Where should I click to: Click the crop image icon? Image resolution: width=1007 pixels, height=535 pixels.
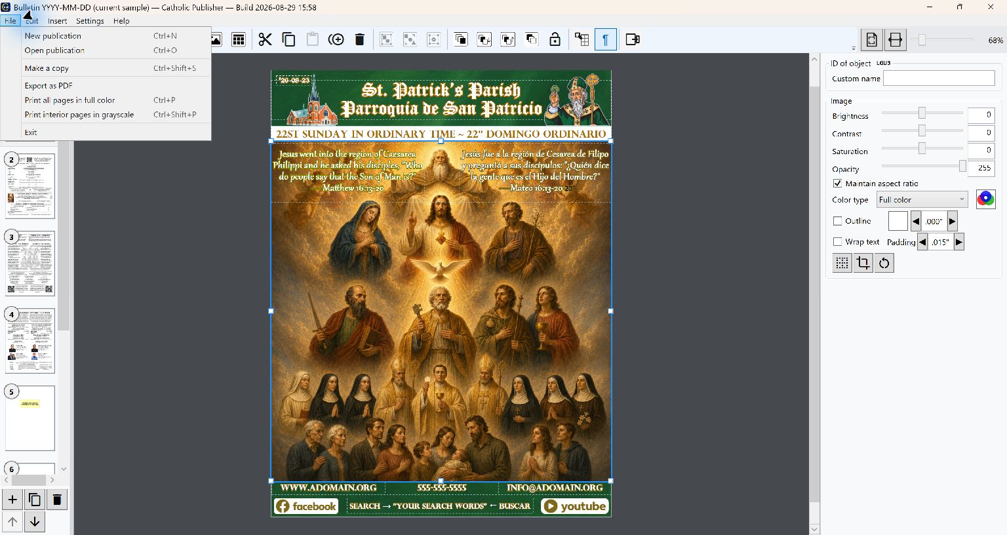[863, 263]
